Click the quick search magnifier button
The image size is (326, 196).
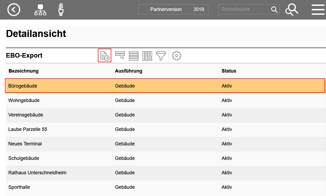[274, 9]
